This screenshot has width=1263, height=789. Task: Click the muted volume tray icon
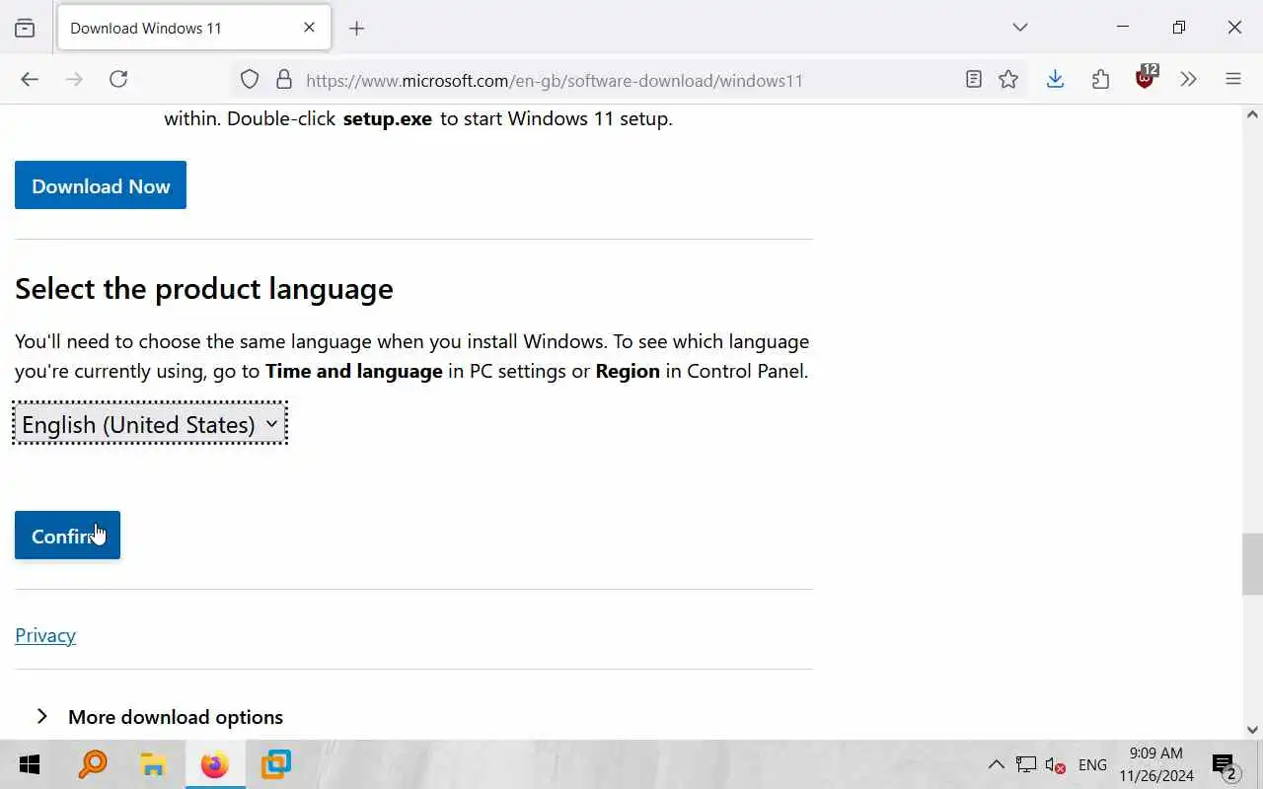tap(1055, 765)
